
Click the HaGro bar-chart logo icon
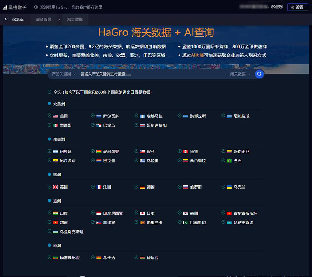(5, 7)
